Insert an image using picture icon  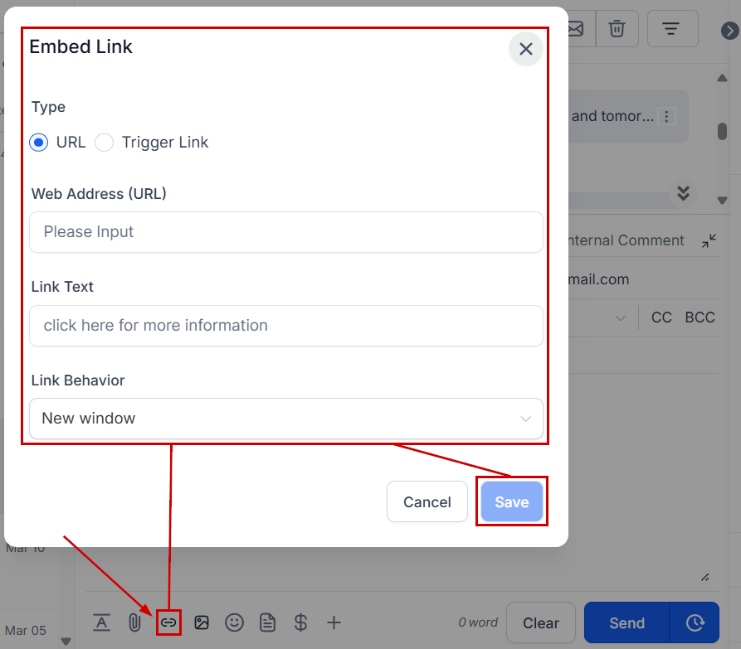202,622
